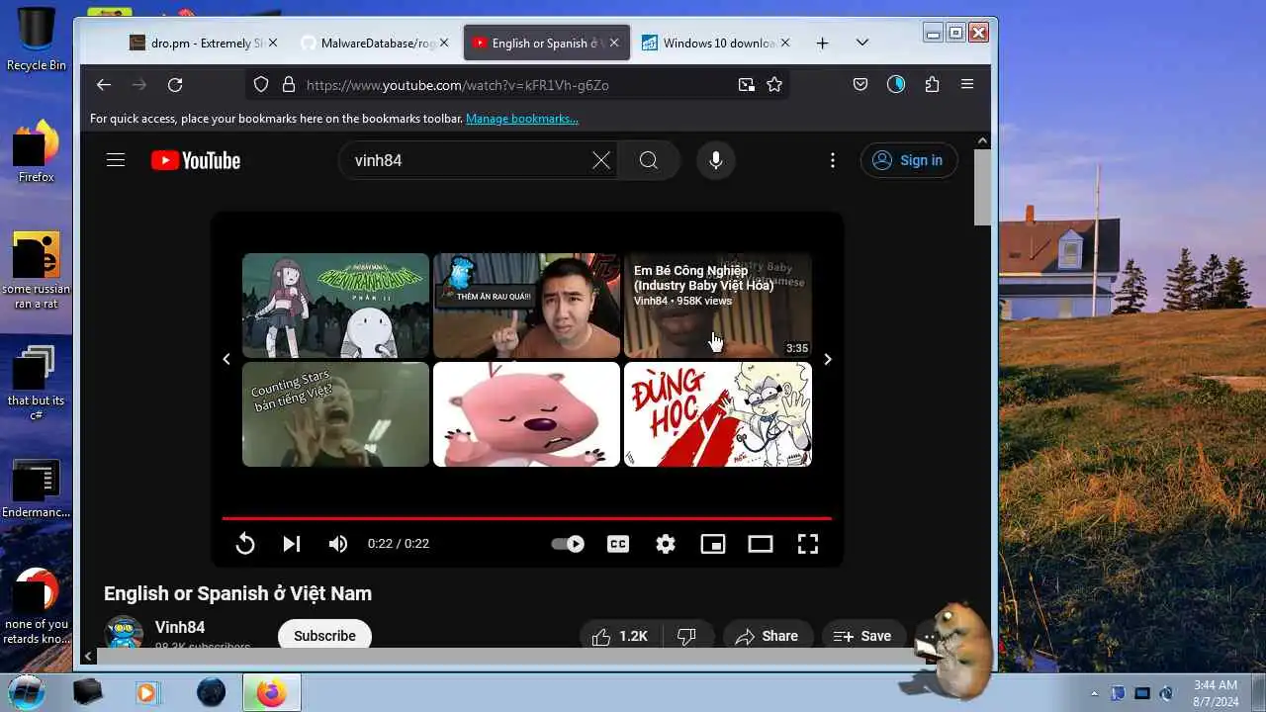Mute the video volume
Screen dimensions: 1266x712
point(338,544)
